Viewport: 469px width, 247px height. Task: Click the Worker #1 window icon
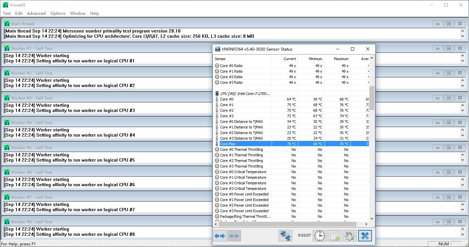(7, 48)
